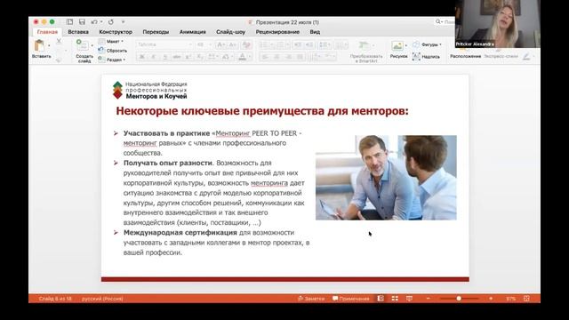This screenshot has width=569, height=320.
Task: Click the sidebar panel icon in title bar
Action: [69, 22]
